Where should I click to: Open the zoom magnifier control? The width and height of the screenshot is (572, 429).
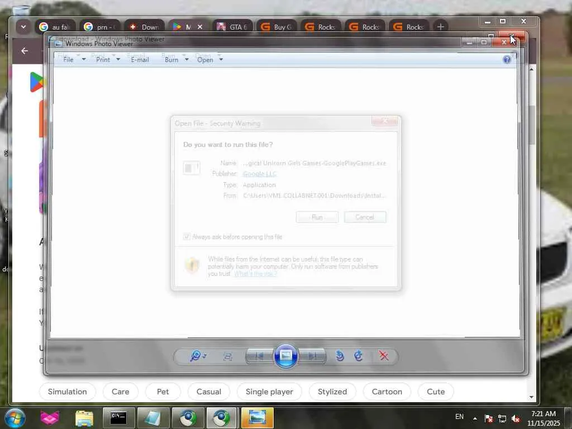pos(197,356)
